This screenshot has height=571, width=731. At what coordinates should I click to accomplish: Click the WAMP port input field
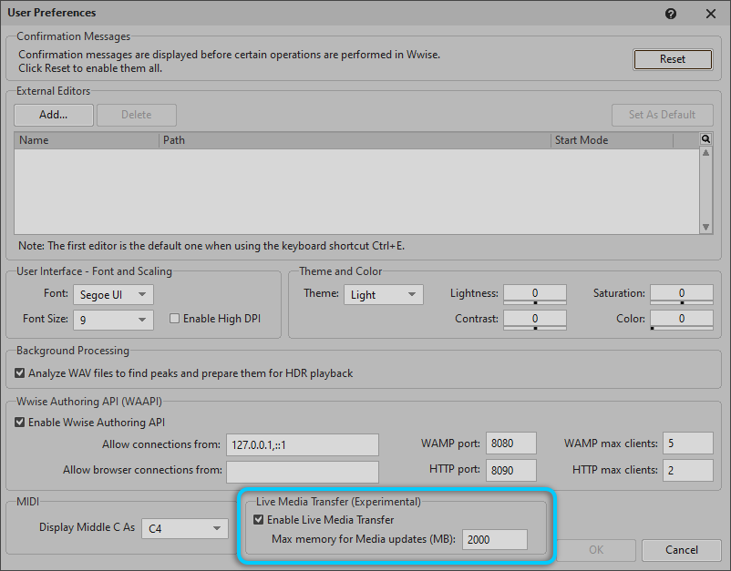coord(511,444)
